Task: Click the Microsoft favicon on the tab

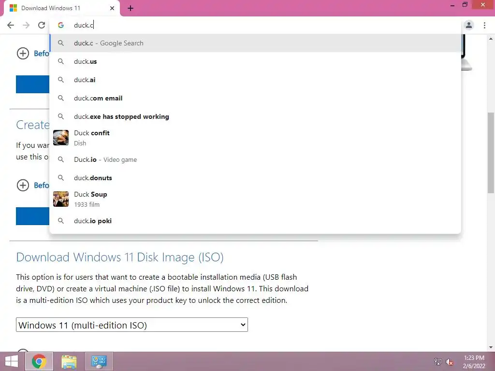Action: 13,8
